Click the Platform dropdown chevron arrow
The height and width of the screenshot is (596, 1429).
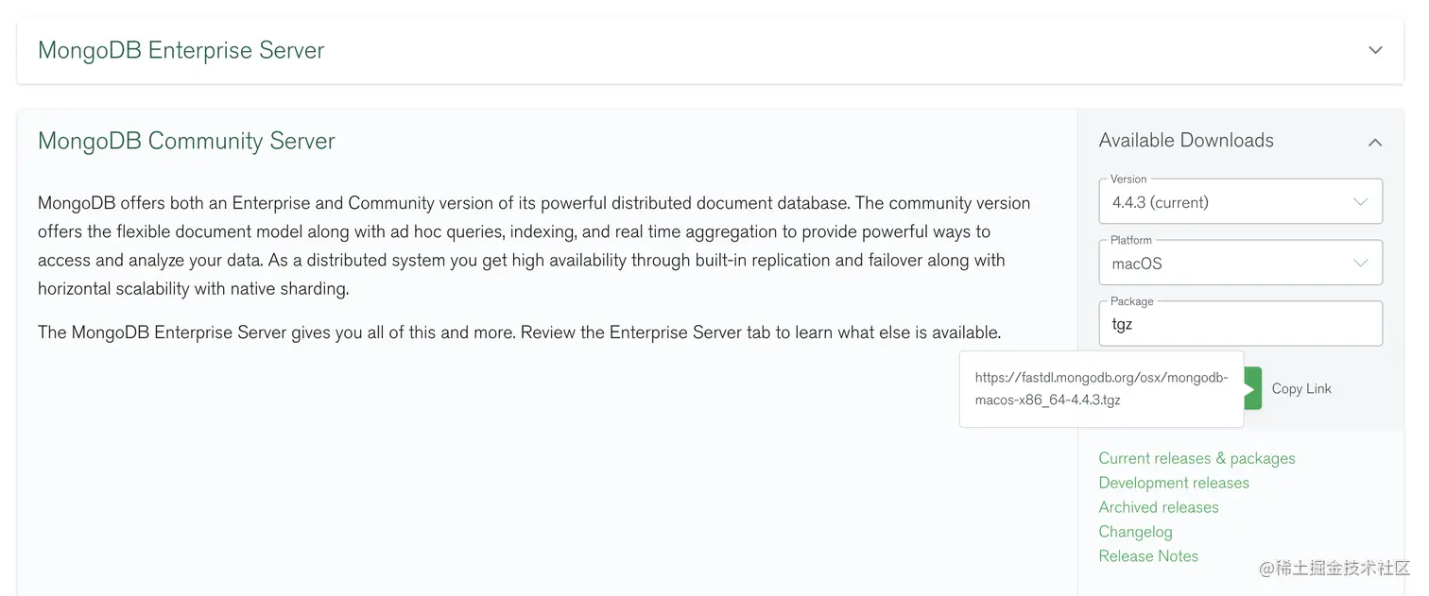point(1360,264)
